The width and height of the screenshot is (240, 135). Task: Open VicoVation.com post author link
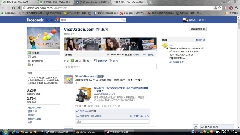[x=90, y=76]
